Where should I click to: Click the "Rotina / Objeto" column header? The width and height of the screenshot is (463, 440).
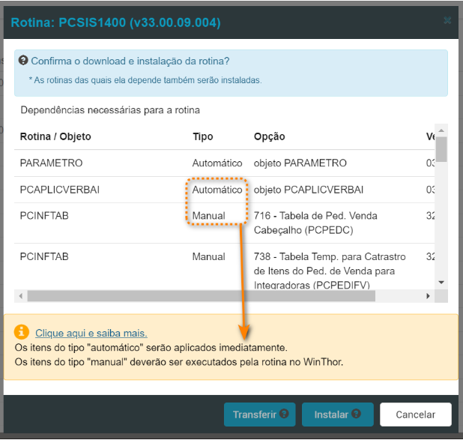click(x=55, y=136)
